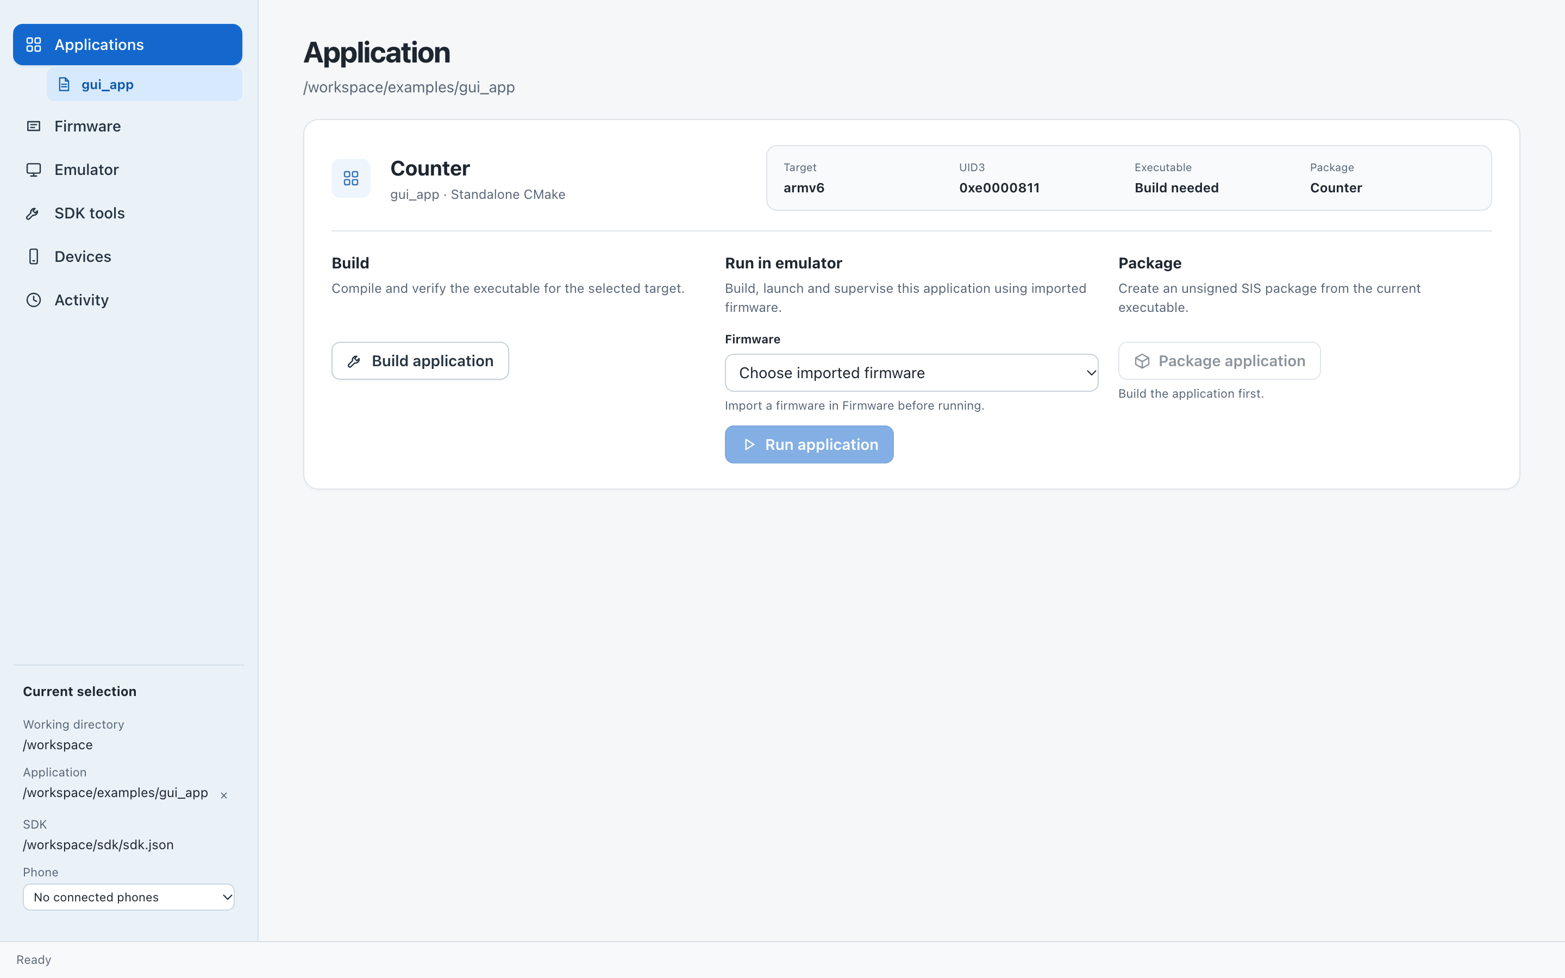Image resolution: width=1565 pixels, height=978 pixels.
Task: Click the SDK tools wrench icon
Action: click(x=33, y=214)
